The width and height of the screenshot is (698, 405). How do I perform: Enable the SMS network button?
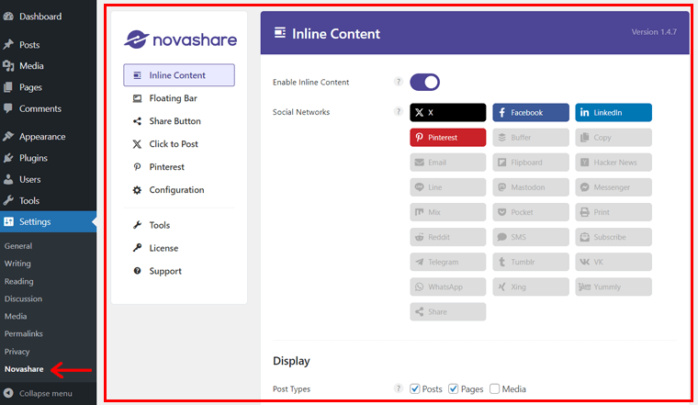tap(531, 237)
